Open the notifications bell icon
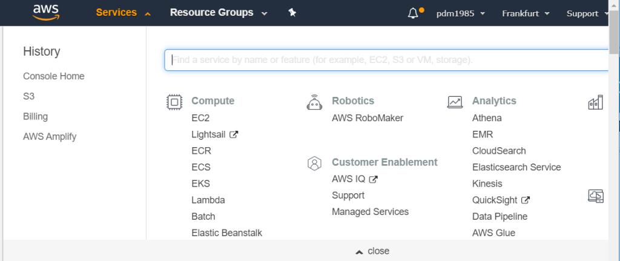 [413, 13]
